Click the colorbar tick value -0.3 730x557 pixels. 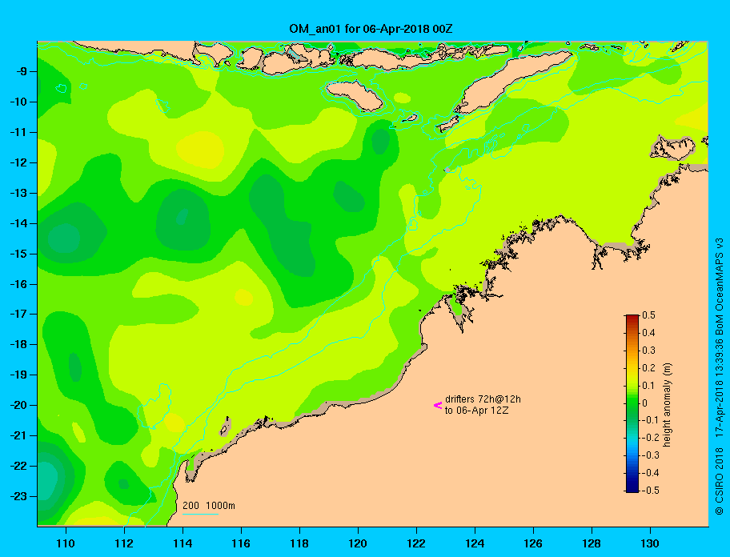coord(651,455)
